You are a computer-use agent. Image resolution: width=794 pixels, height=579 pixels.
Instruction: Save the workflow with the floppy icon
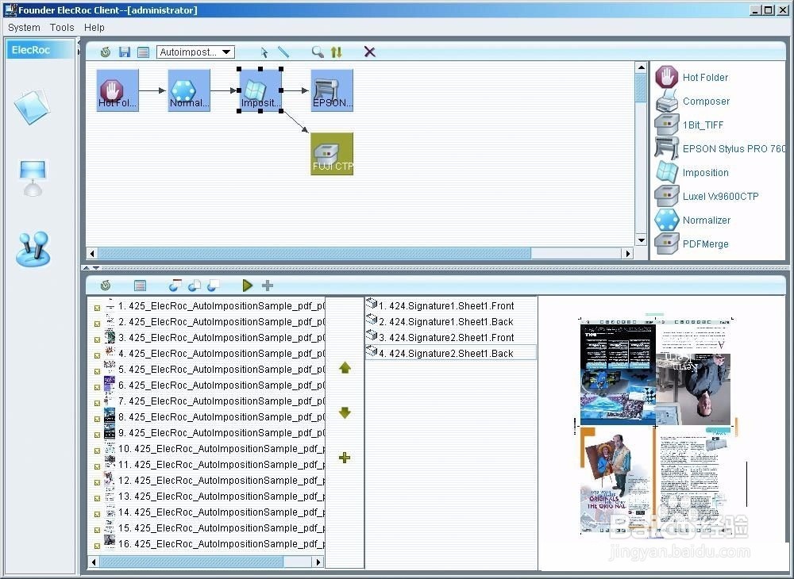point(125,52)
